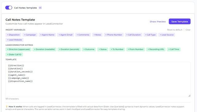The image size is (197, 112).
Task: Insert the Campaign variable
Action: [30, 35]
